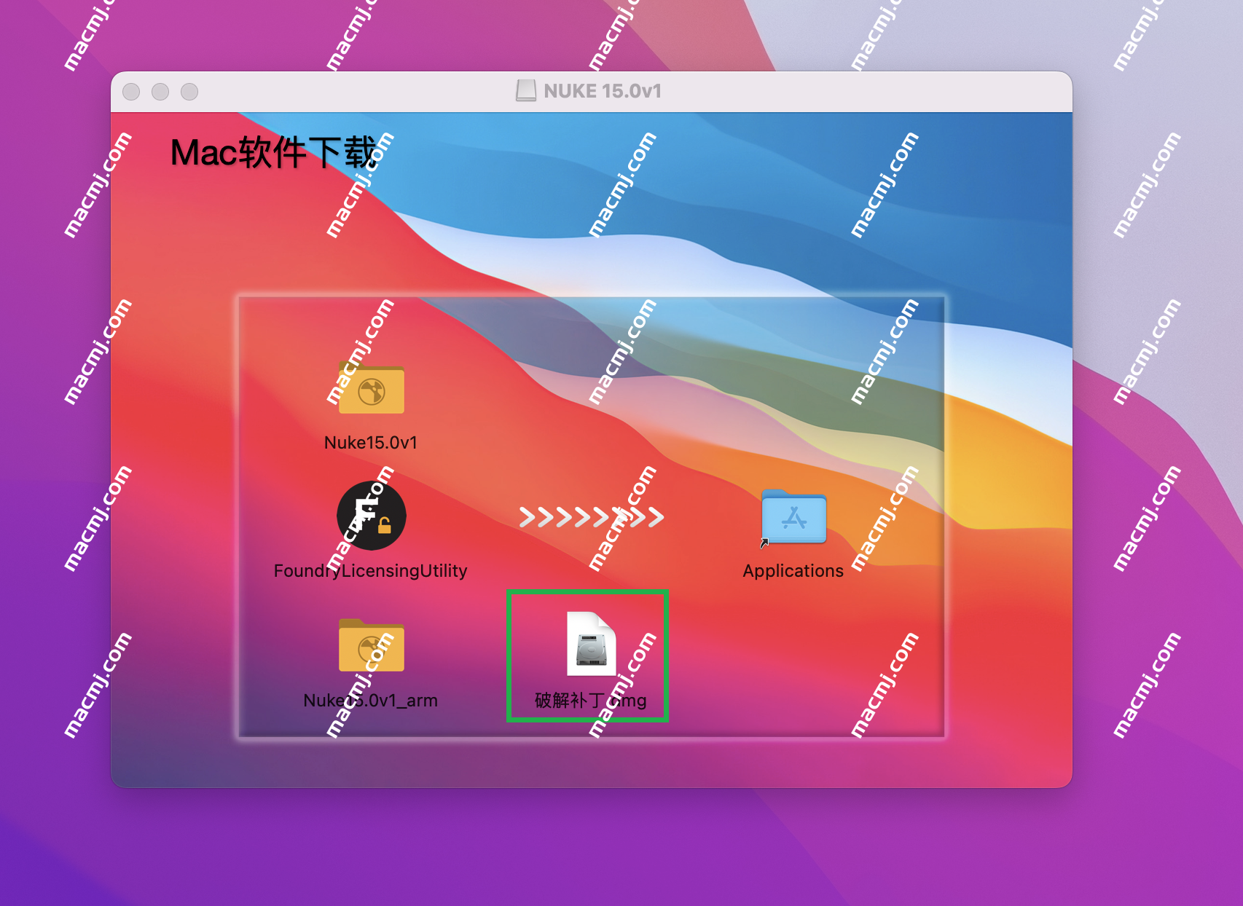Select the FoundryLicensingUtility app icon
The width and height of the screenshot is (1243, 906).
[x=372, y=516]
